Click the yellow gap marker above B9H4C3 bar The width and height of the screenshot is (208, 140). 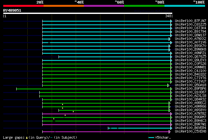pos(54,119)
